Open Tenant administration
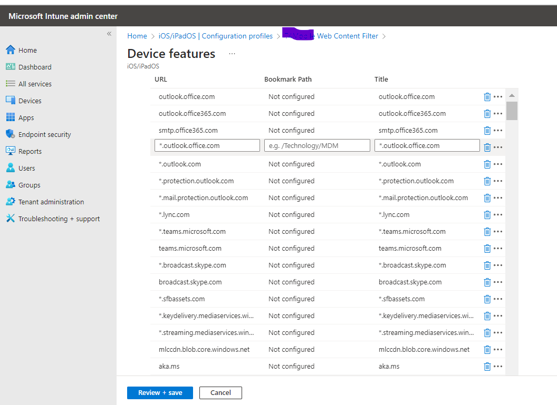 (x=45, y=202)
